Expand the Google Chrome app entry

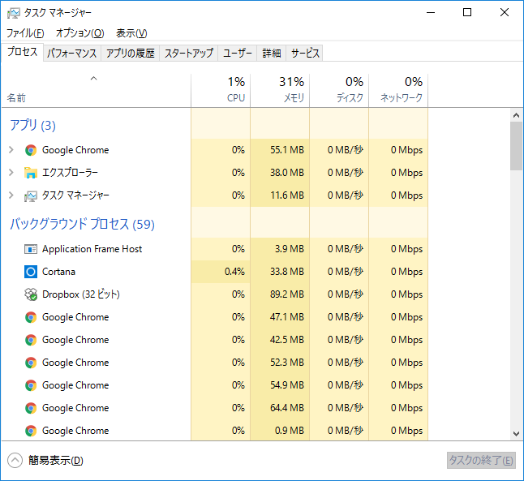click(x=11, y=150)
